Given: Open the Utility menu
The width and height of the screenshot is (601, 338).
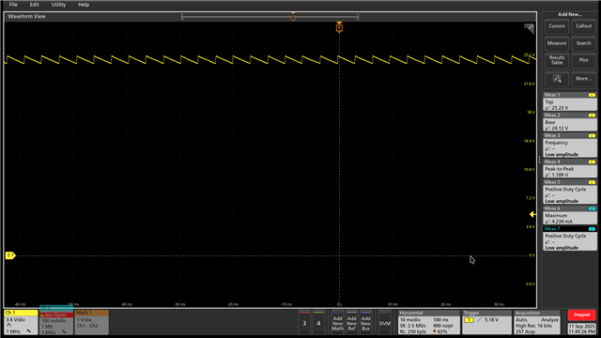Looking at the screenshot, I should pyautogui.click(x=58, y=5).
